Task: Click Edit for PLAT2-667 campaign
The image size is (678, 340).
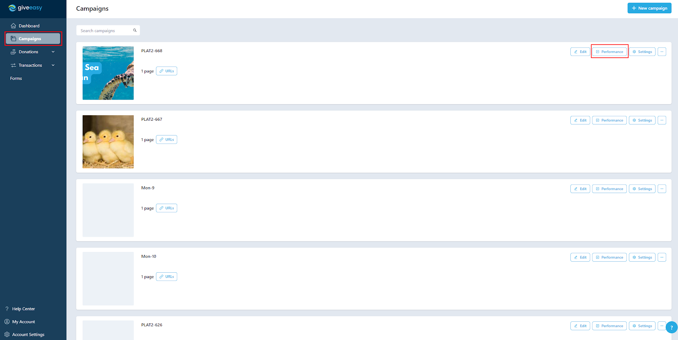Action: (x=580, y=120)
